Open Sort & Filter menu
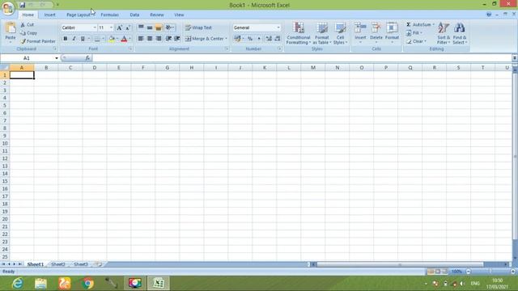Viewport: 518px width, 291px height. (444, 33)
